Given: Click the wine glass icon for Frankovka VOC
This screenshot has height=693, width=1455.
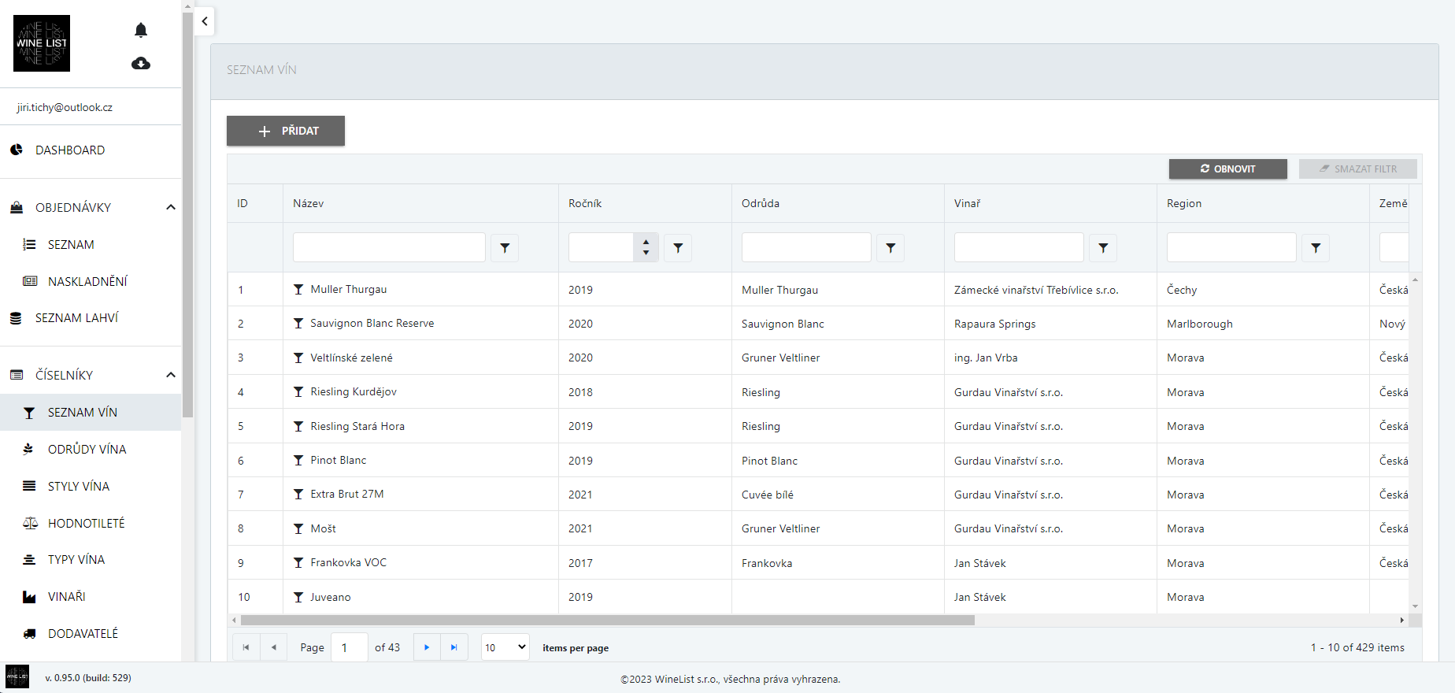Looking at the screenshot, I should click(x=298, y=562).
